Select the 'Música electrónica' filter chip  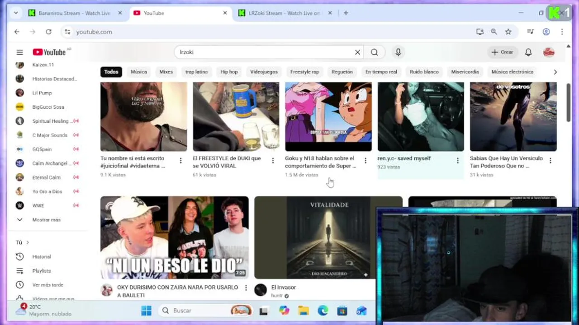(x=513, y=72)
